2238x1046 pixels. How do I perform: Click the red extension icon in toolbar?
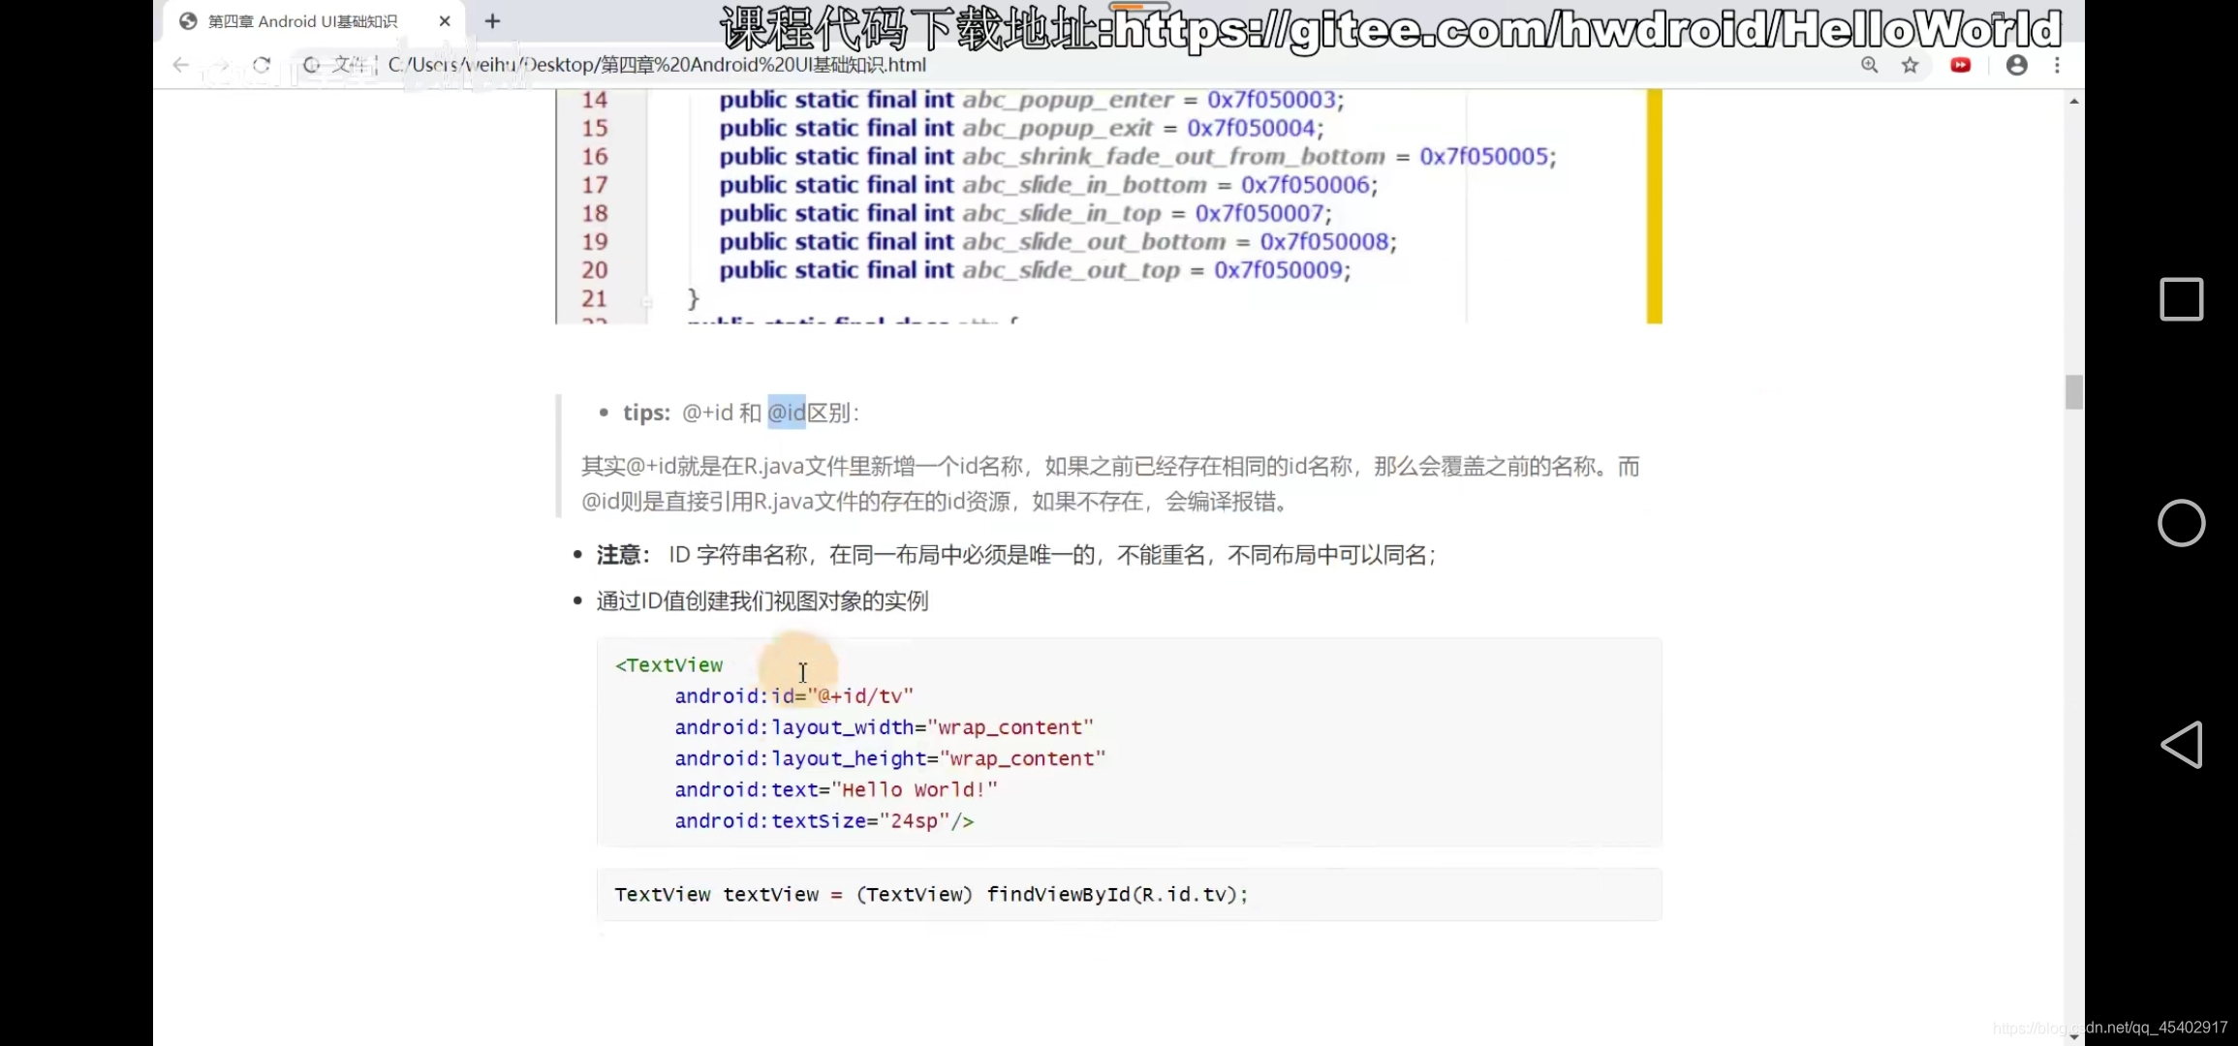pyautogui.click(x=1961, y=65)
